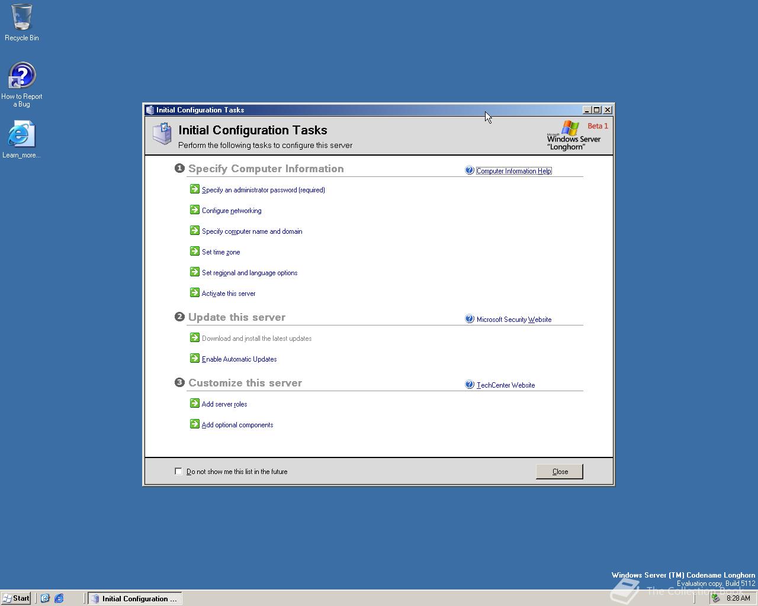The height and width of the screenshot is (606, 758).
Task: Click green arrow beside computer name and domain
Action: click(x=195, y=230)
